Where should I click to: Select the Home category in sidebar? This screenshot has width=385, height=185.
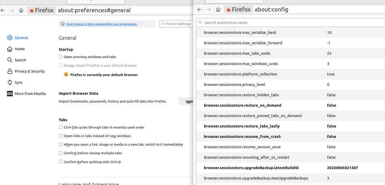pos(19,49)
